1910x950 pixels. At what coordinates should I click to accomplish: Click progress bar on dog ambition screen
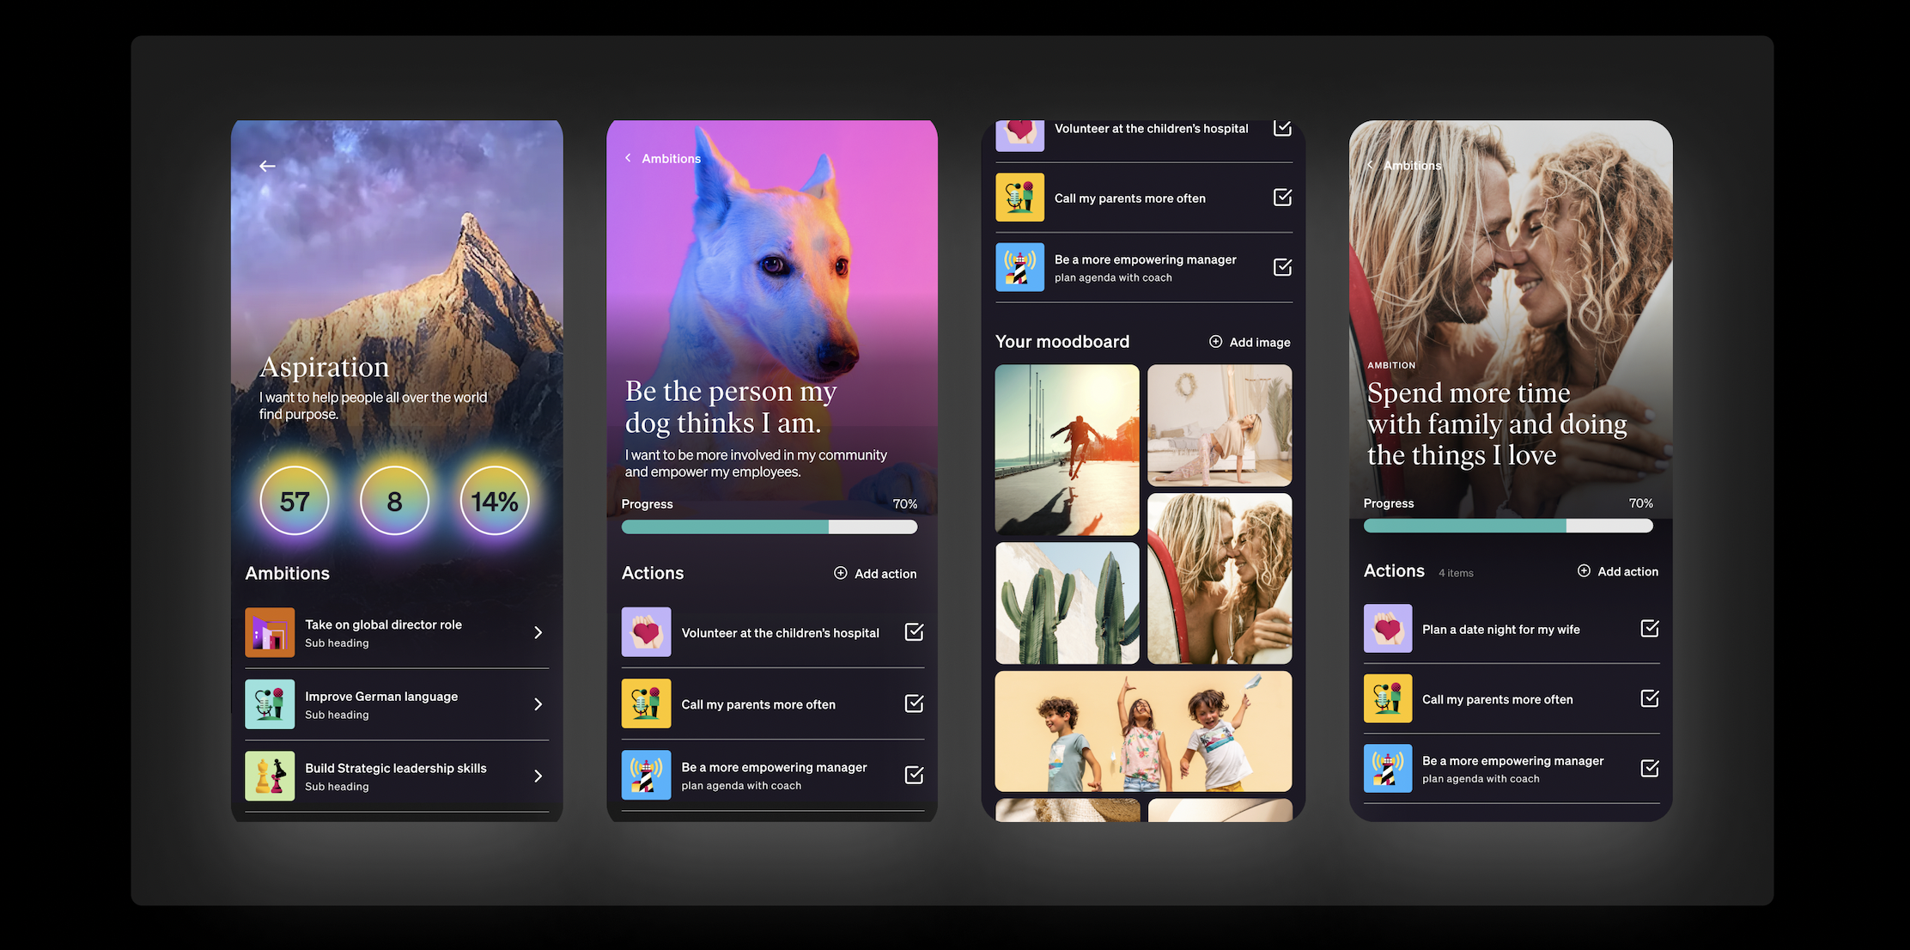tap(769, 527)
